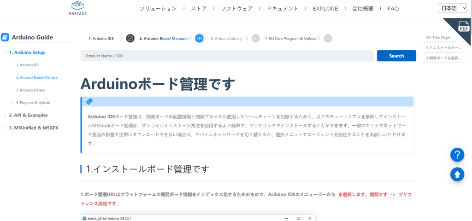Open the ストア menu
The image size is (472, 221).
tap(199, 9)
